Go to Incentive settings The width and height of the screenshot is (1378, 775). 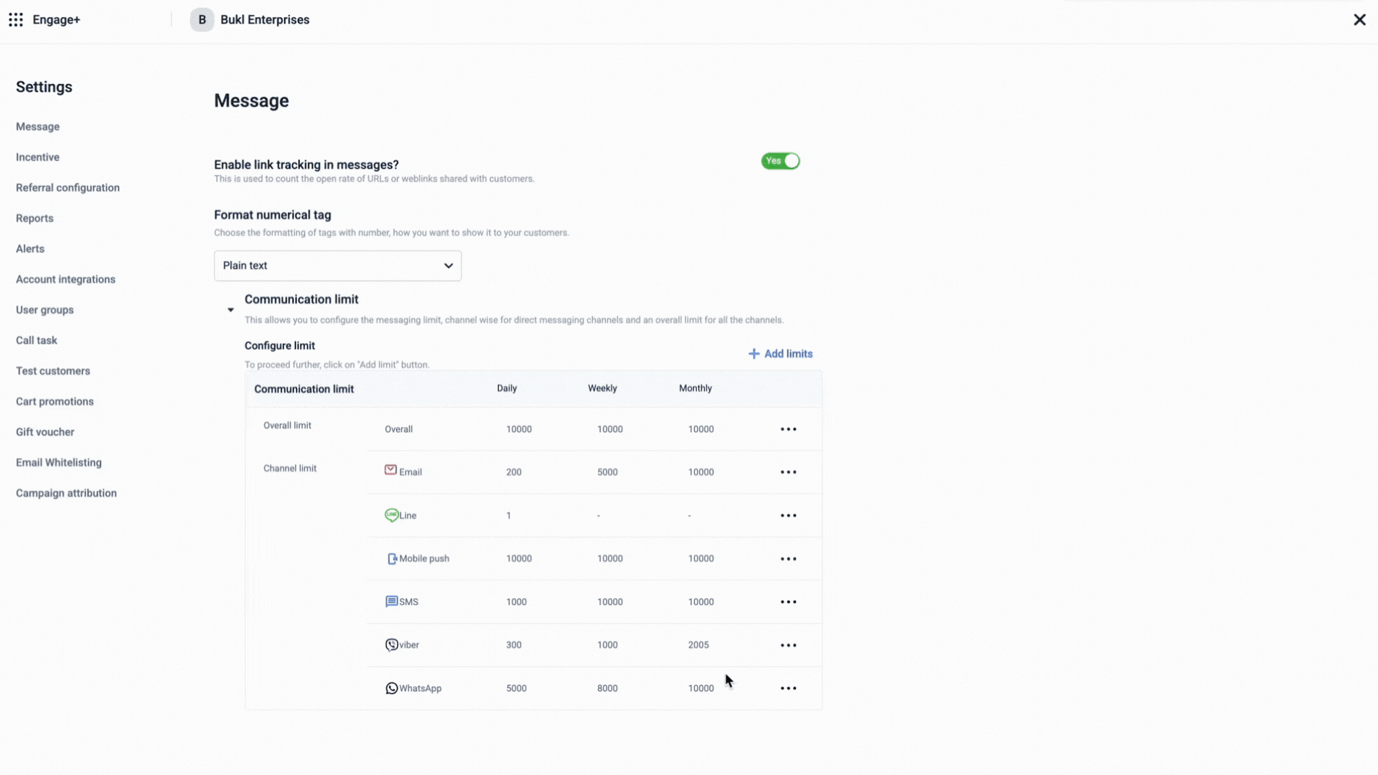pos(37,157)
